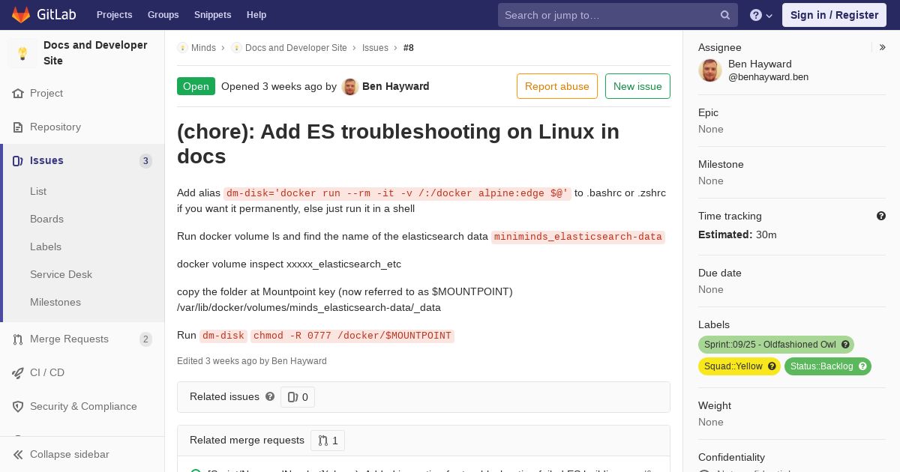Click the Sprint label's help icon
The image size is (900, 472).
pyautogui.click(x=846, y=345)
